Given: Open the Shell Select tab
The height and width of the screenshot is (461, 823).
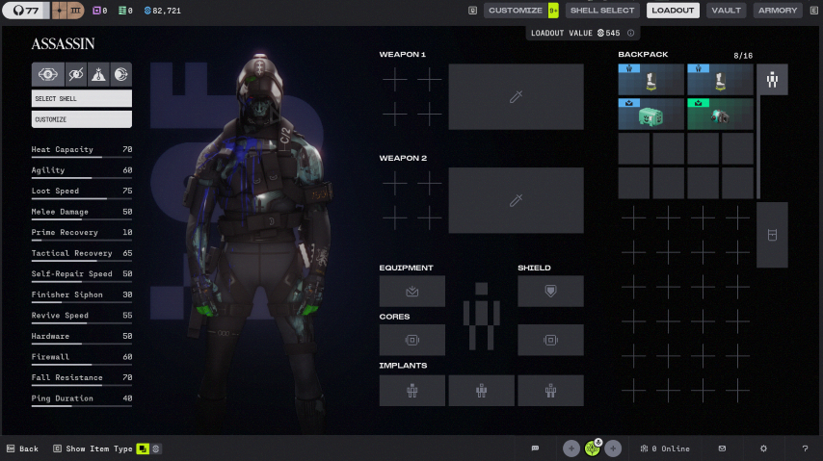Looking at the screenshot, I should click(602, 11).
